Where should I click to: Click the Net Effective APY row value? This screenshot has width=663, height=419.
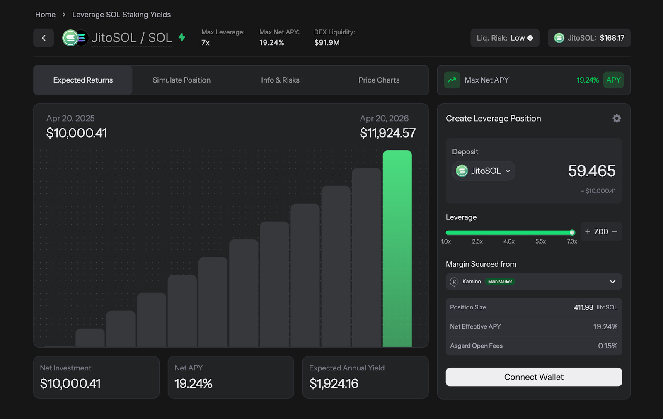(605, 326)
